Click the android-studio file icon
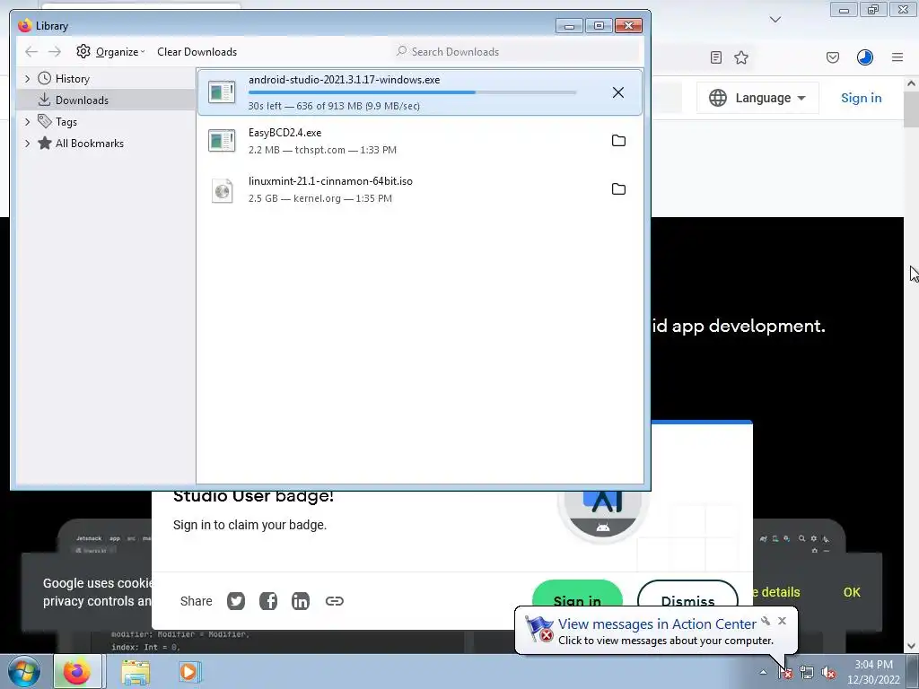 [x=223, y=92]
